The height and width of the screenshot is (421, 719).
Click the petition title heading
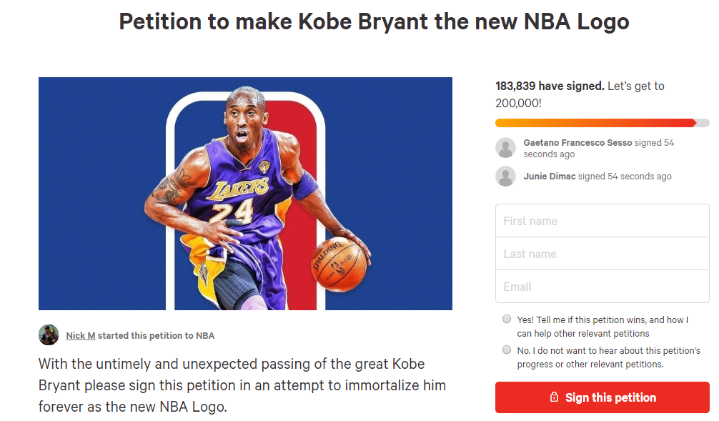click(x=374, y=21)
